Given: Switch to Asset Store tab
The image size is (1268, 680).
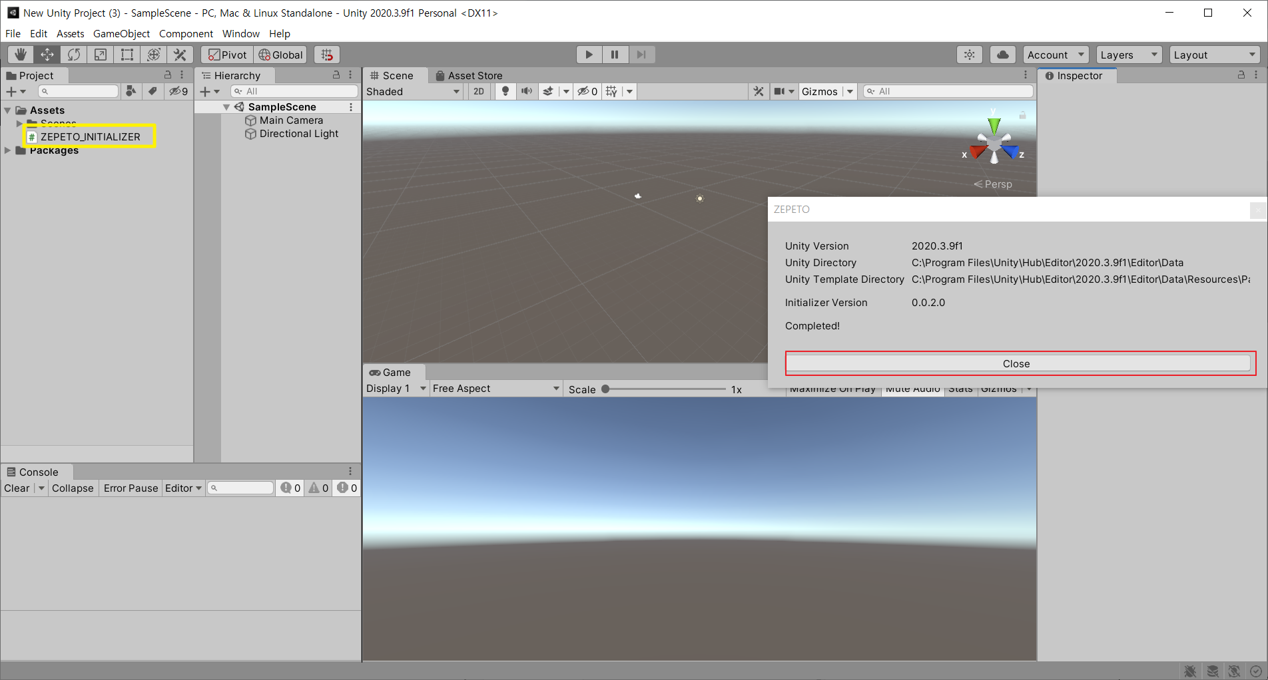Looking at the screenshot, I should point(469,75).
